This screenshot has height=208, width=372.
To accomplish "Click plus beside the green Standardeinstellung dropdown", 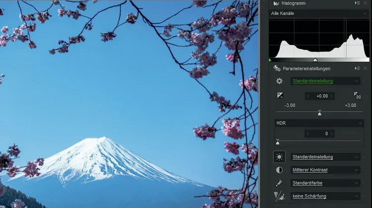I will tap(363, 81).
